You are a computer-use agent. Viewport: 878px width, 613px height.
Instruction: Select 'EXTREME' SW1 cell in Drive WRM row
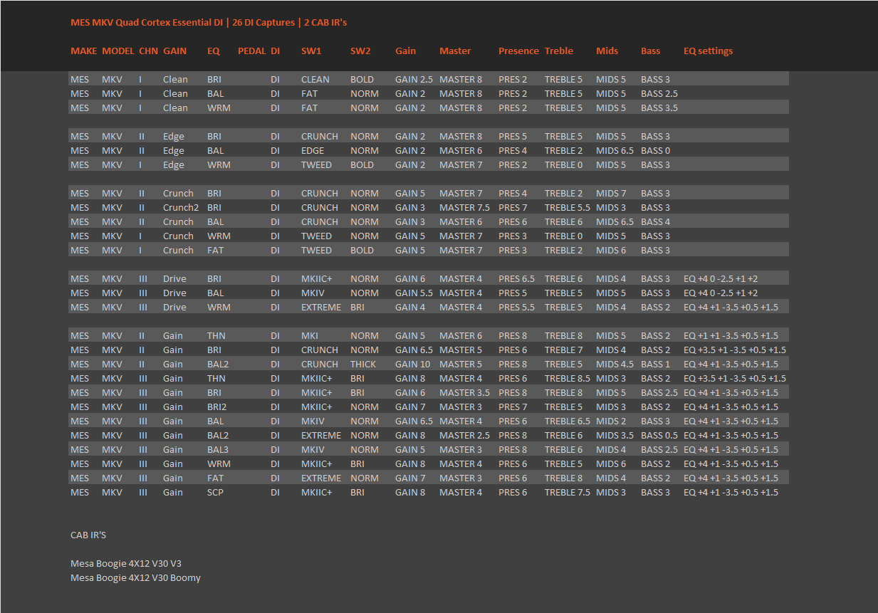tap(321, 308)
